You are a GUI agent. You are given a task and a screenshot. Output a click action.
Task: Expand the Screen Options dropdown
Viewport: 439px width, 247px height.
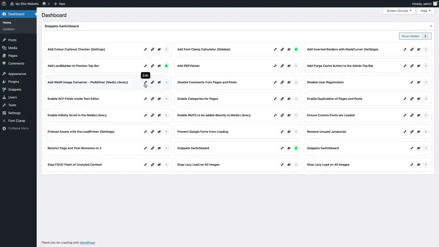click(399, 11)
